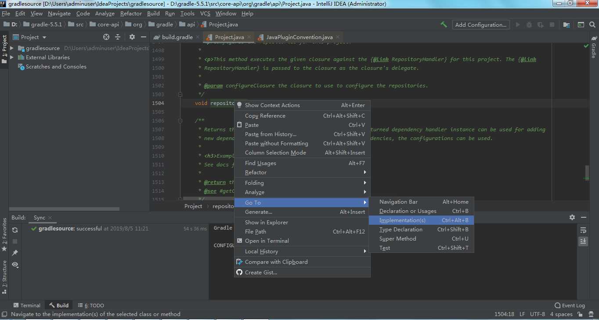Choose Declaration or Usages menu item

(x=421, y=211)
